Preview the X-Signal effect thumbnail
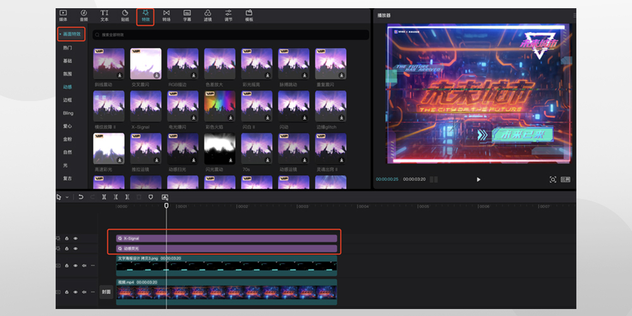 click(x=145, y=106)
